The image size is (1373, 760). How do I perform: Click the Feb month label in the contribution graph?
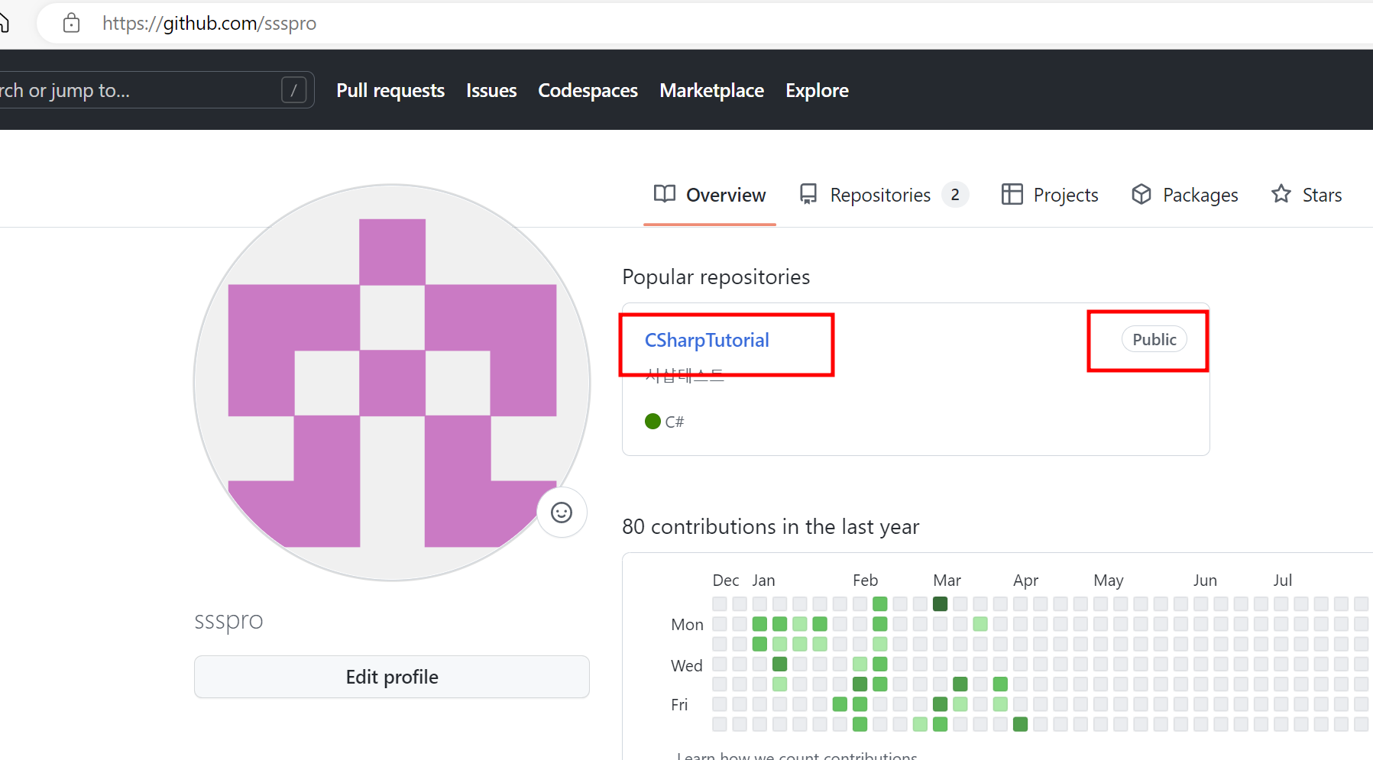[x=866, y=581]
